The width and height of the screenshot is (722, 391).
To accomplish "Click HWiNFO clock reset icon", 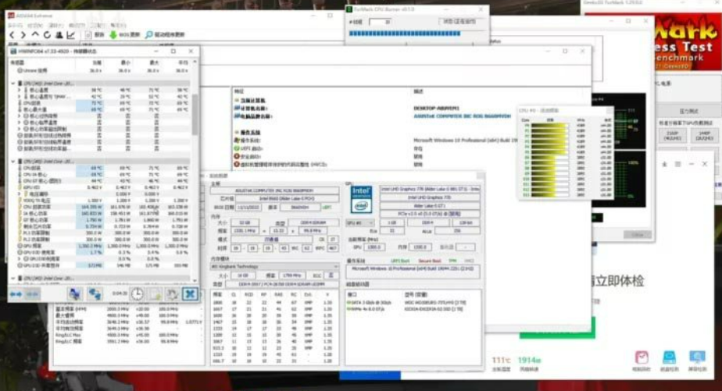I will click(138, 294).
